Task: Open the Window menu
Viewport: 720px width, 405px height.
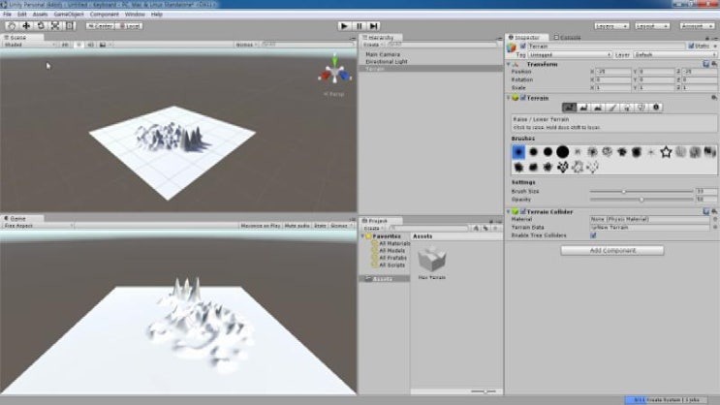Action: (x=135, y=15)
